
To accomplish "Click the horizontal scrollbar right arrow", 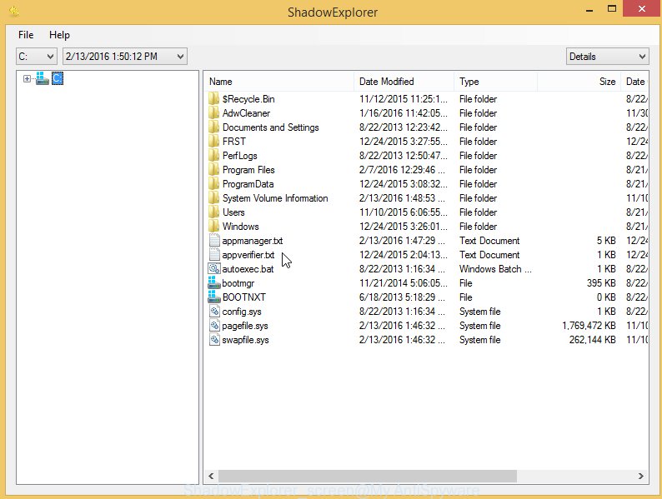I will pos(641,477).
